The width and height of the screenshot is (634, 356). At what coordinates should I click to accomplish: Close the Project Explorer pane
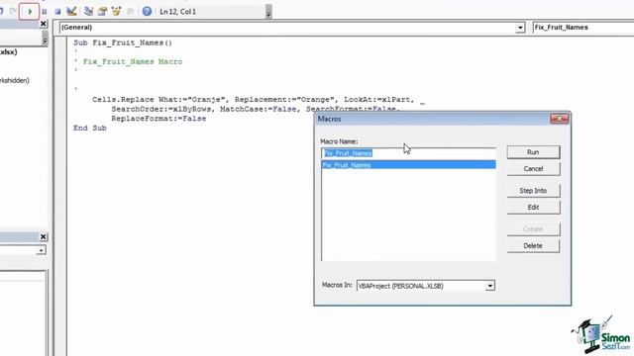[x=44, y=24]
